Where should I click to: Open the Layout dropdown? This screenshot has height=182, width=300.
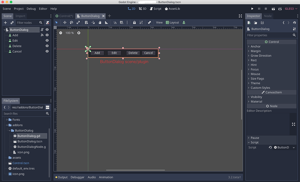point(173,22)
